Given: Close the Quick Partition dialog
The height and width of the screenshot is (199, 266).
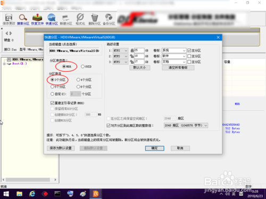Looking at the screenshot, I should pyautogui.click(x=218, y=37).
